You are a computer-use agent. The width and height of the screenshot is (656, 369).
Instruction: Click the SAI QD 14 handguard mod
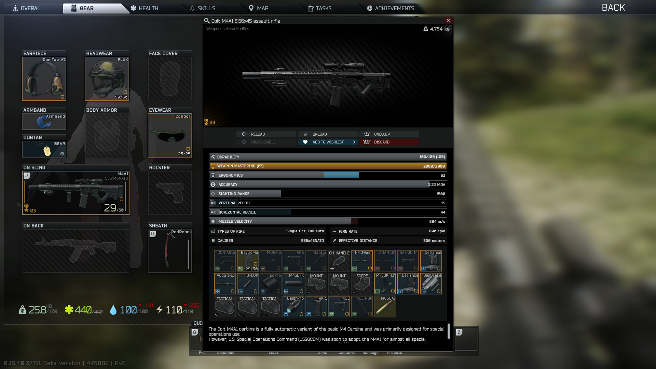coord(408,261)
